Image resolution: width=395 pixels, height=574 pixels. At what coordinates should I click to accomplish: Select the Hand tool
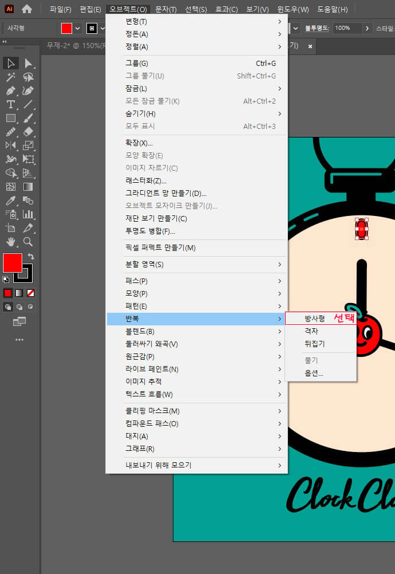(11, 242)
